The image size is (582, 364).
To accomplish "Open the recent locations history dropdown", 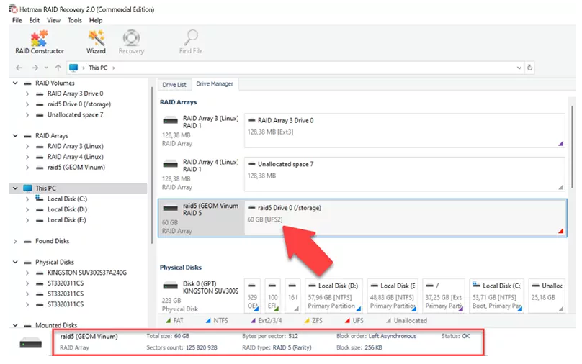I will pyautogui.click(x=46, y=68).
